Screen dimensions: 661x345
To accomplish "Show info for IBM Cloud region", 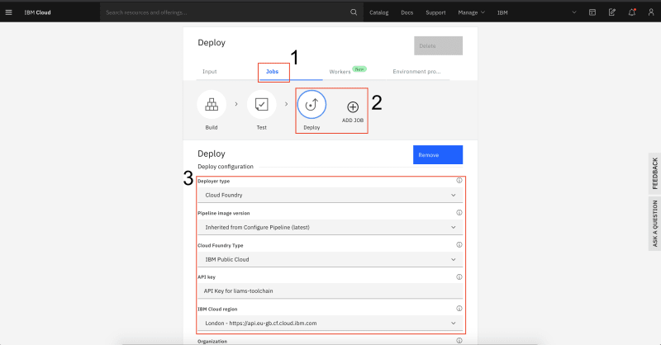I will 459,309.
